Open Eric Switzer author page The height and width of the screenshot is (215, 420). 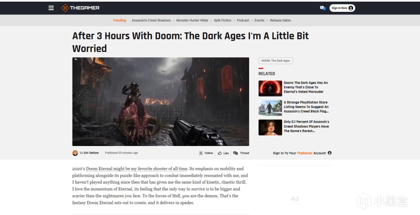pos(91,153)
